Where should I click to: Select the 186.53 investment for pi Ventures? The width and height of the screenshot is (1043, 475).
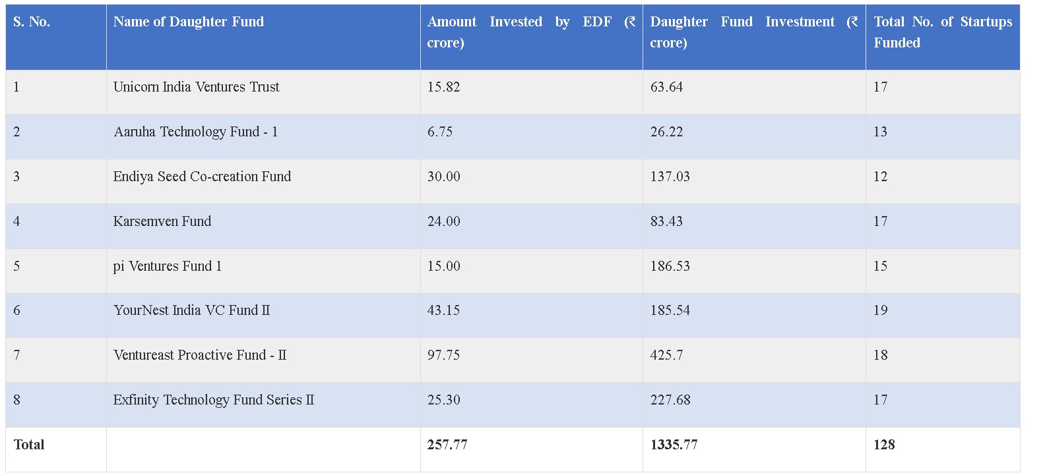coord(670,266)
